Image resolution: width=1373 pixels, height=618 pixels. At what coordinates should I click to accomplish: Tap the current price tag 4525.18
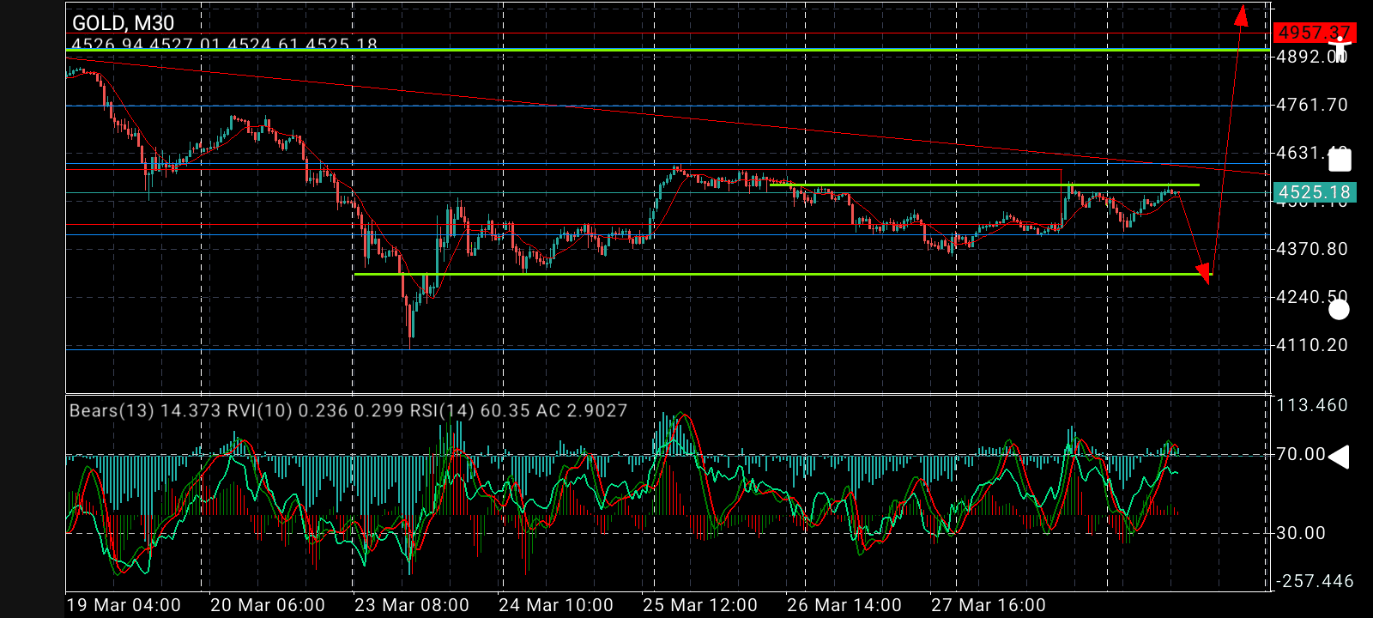click(x=1315, y=192)
